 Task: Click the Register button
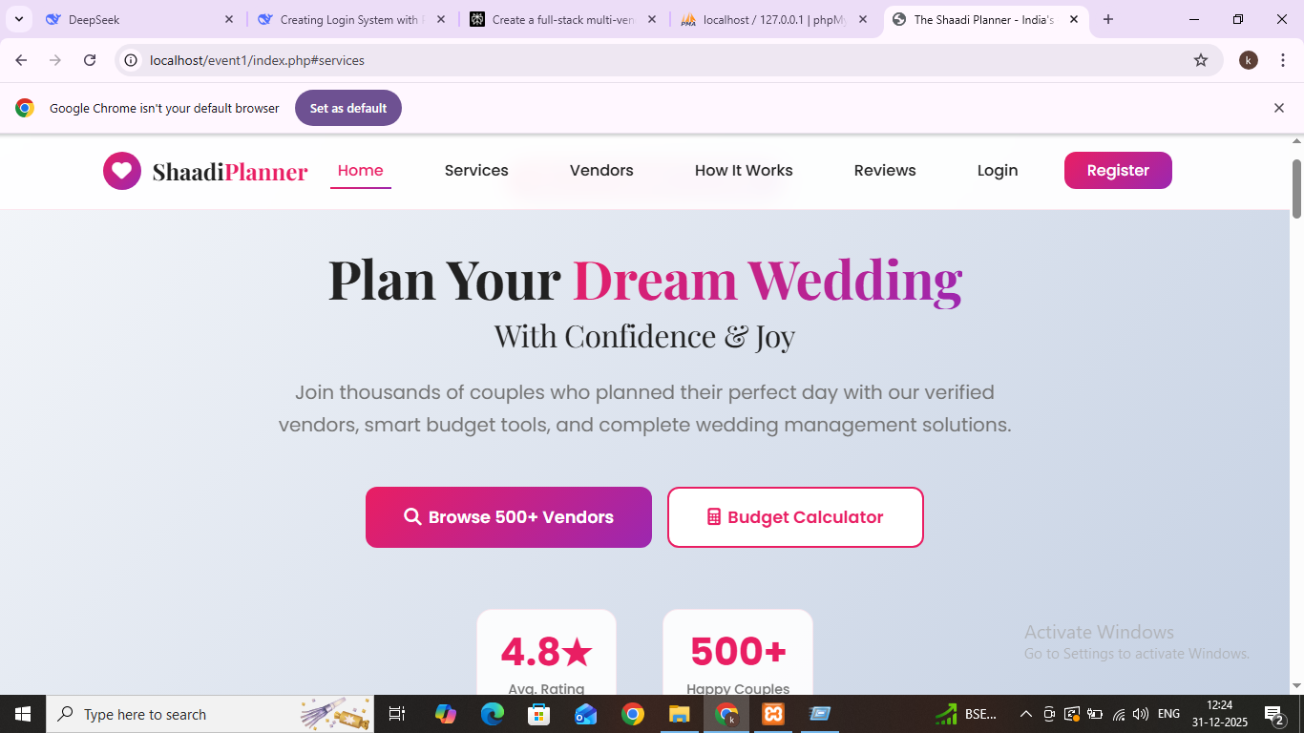tap(1118, 171)
